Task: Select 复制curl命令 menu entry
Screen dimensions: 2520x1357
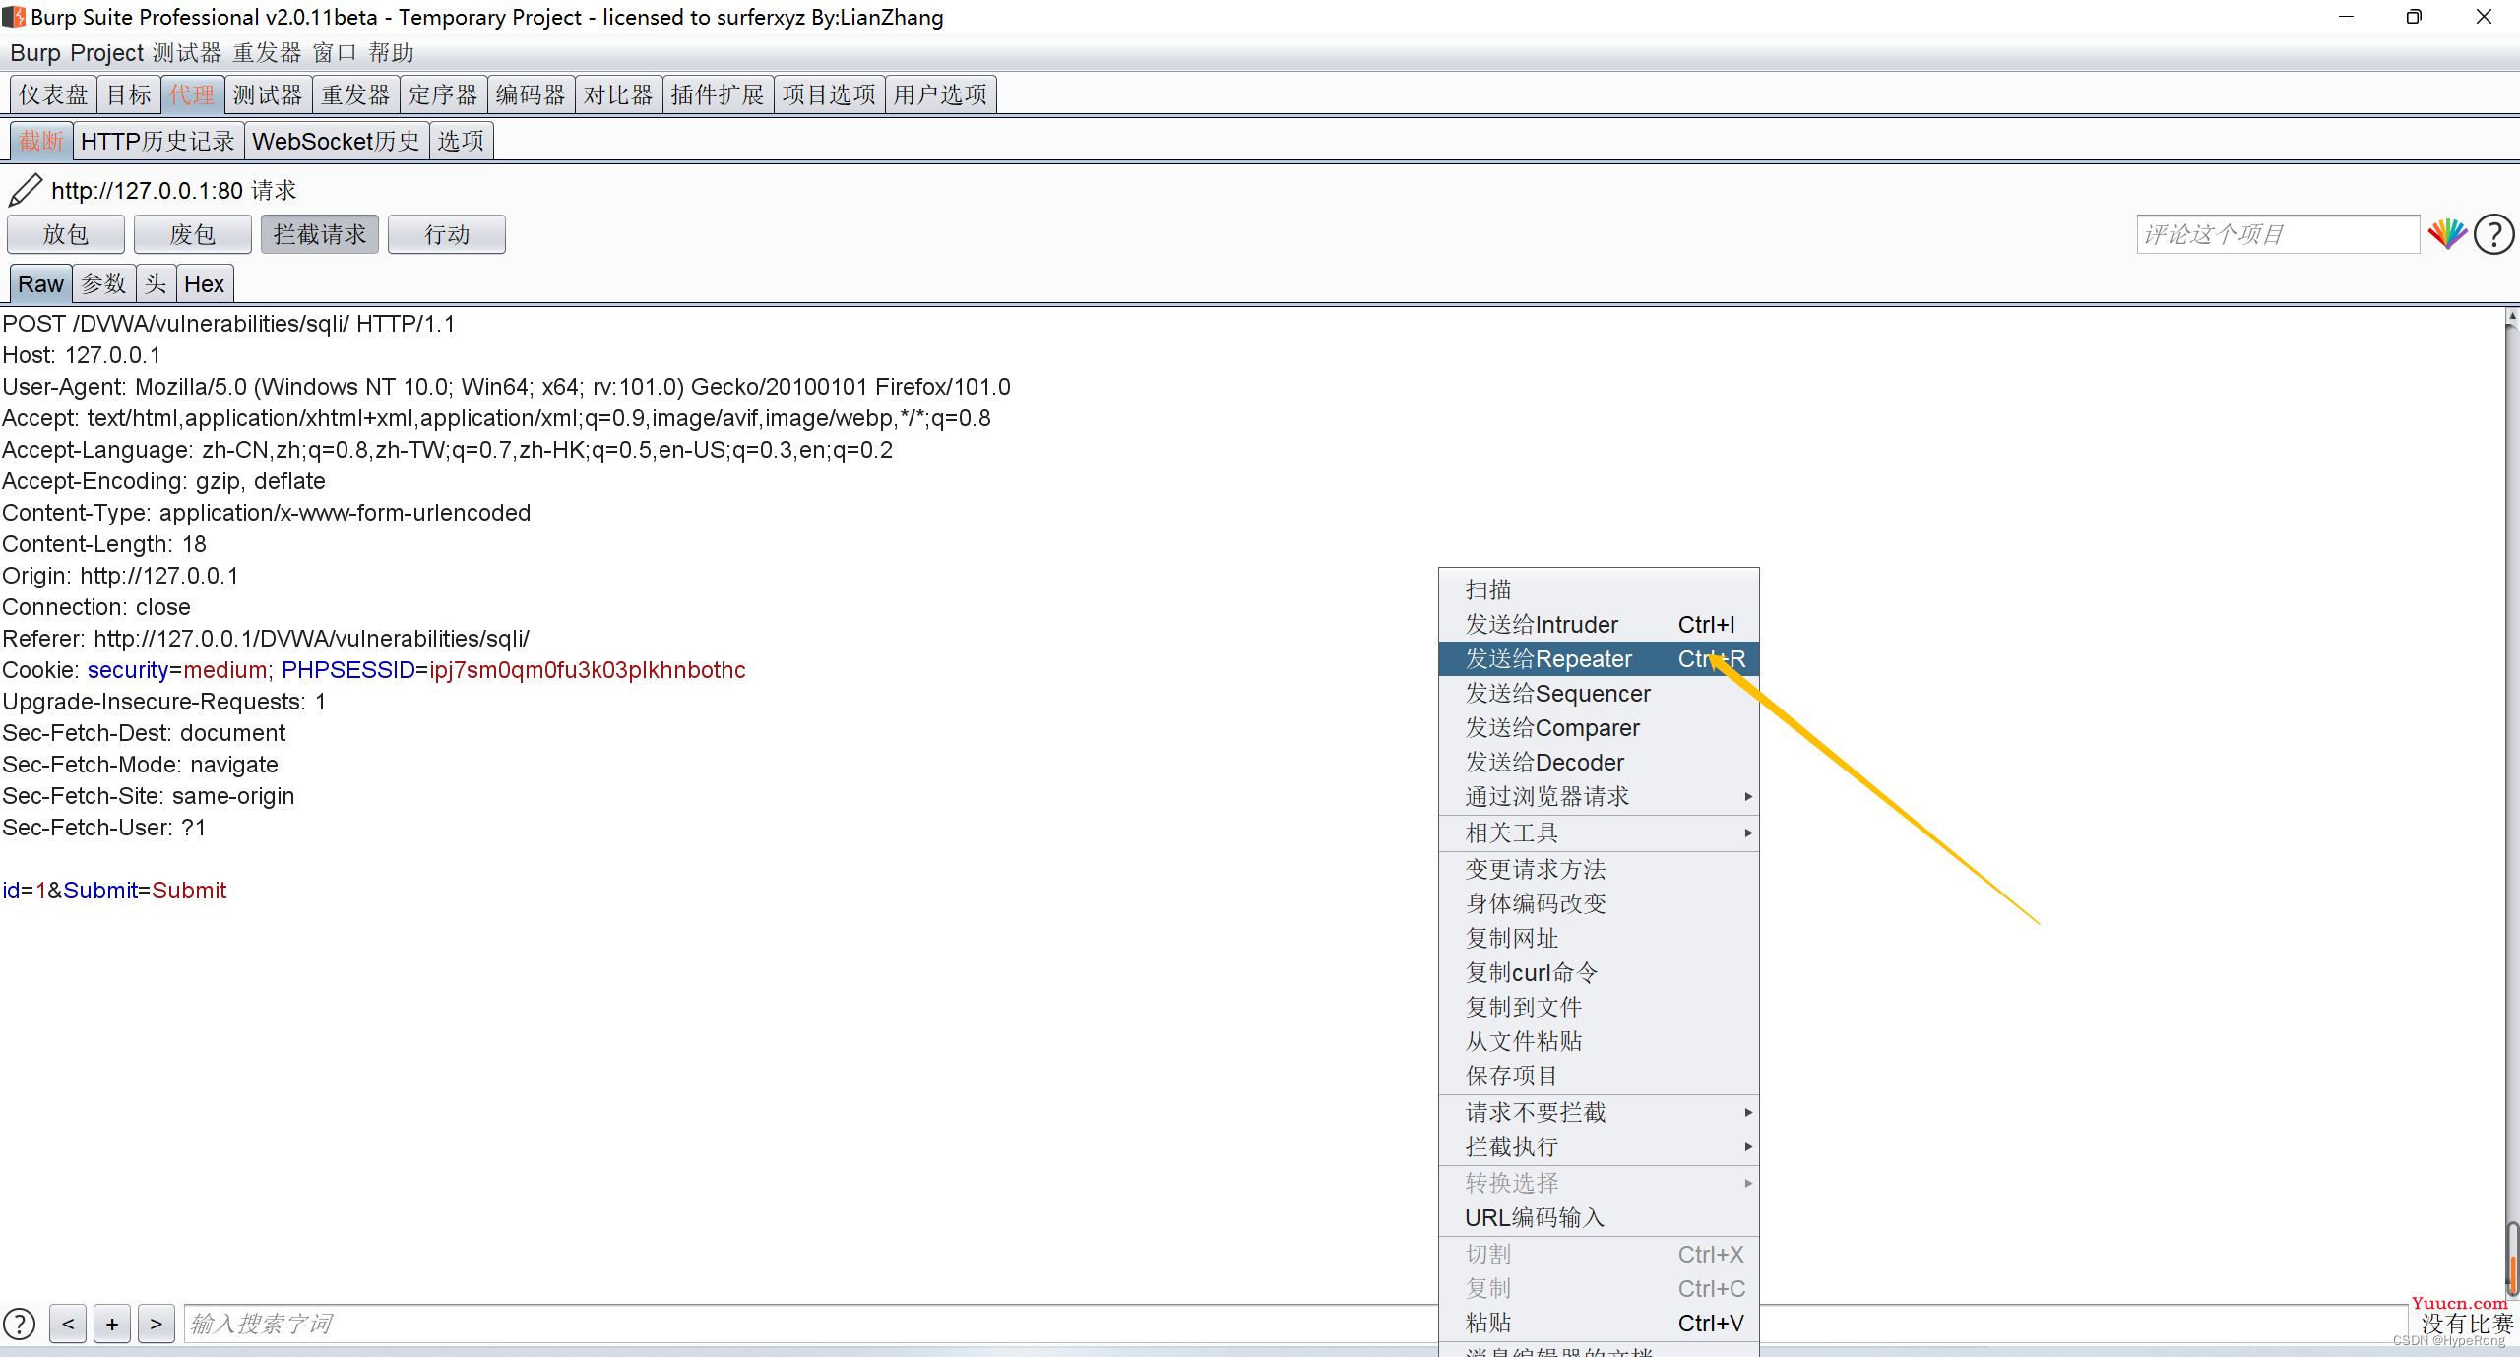Action: tap(1599, 972)
